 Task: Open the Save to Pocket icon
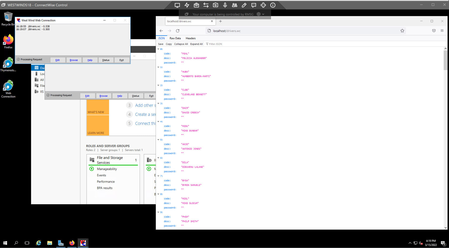coord(434,31)
